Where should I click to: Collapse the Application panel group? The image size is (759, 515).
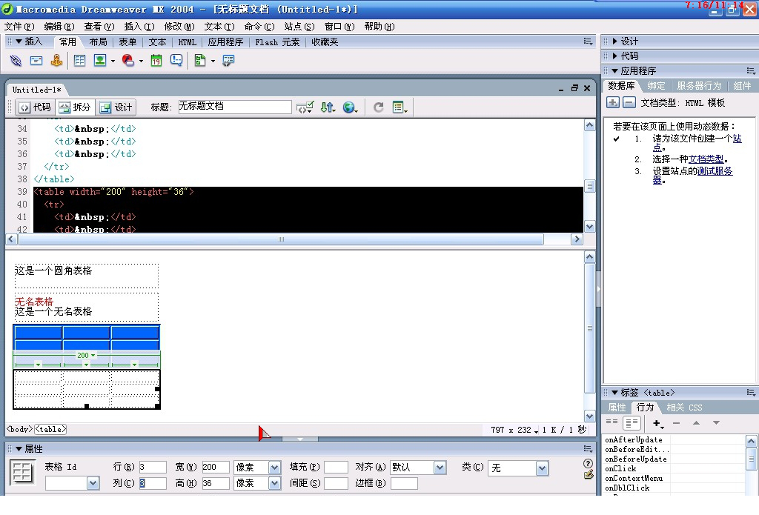click(x=614, y=71)
